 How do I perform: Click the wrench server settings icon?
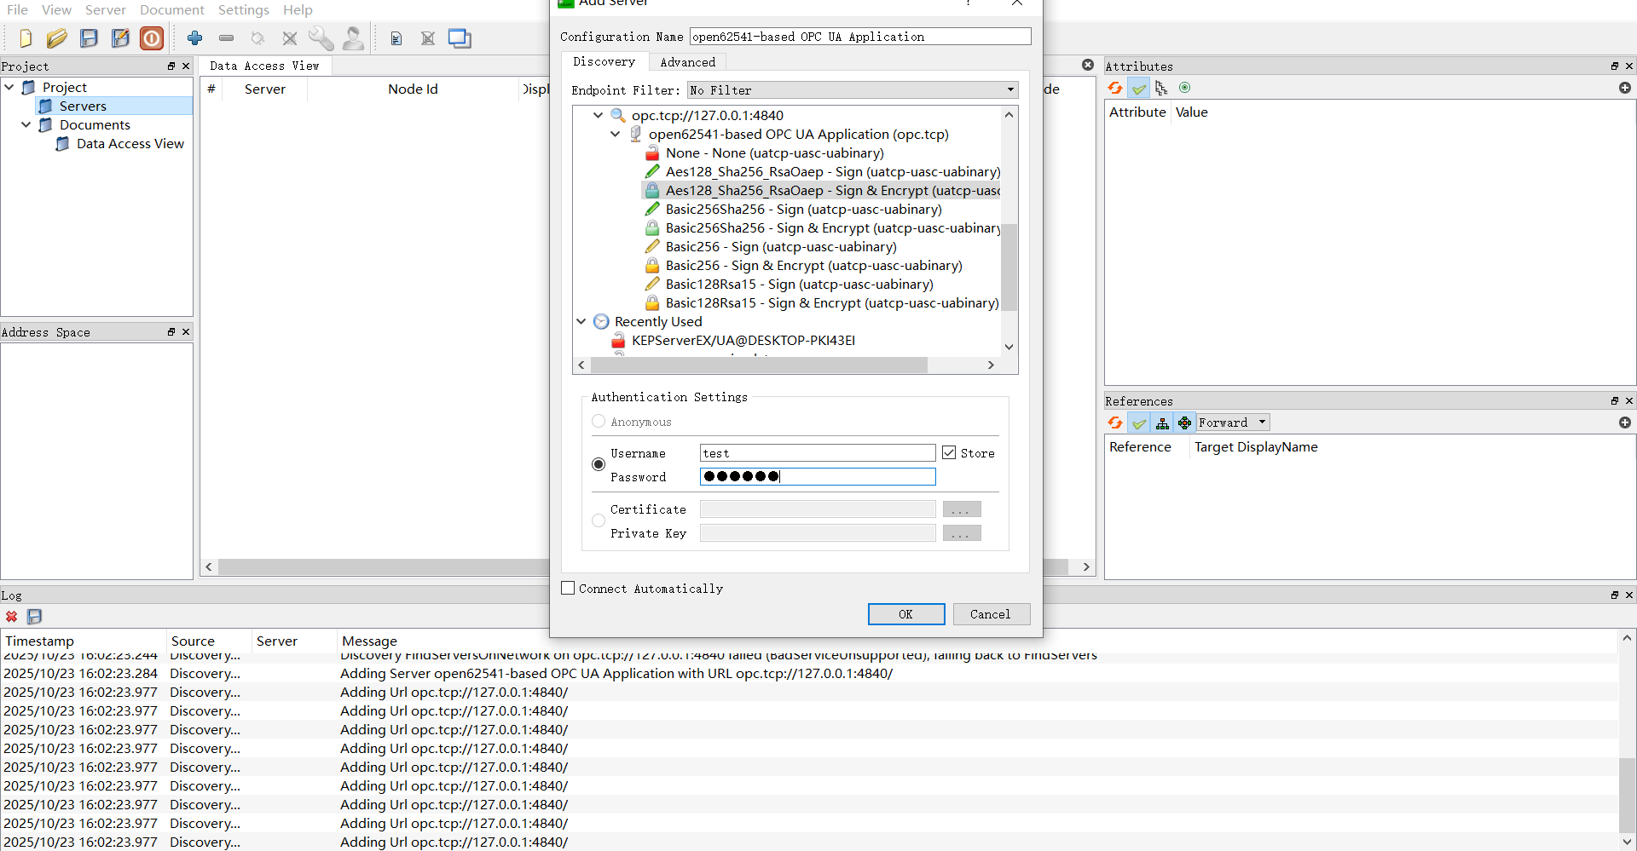click(321, 38)
